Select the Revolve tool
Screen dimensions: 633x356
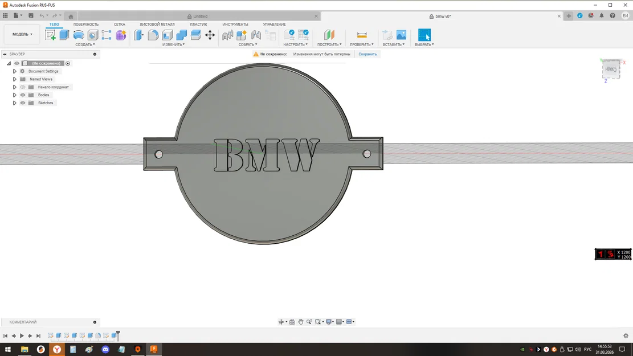pos(78,35)
